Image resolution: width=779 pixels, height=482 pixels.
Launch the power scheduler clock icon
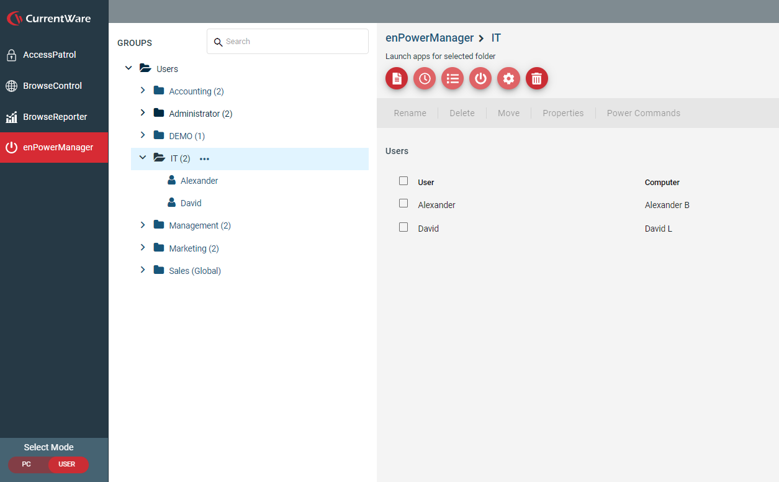[425, 78]
